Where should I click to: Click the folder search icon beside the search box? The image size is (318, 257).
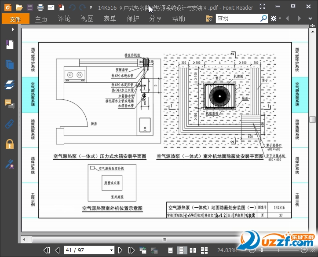(x=209, y=18)
